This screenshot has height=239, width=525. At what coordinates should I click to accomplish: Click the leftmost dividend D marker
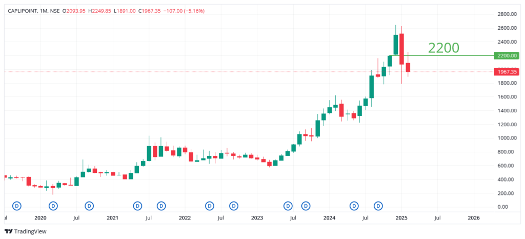[17, 206]
